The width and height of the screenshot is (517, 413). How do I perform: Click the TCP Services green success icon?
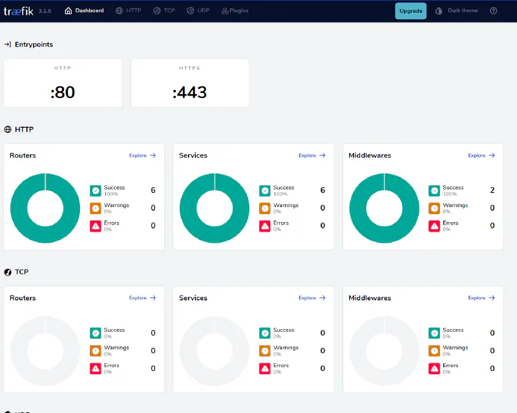[265, 333]
